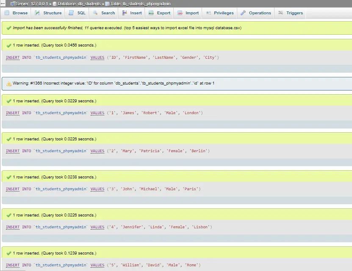Click the Database icon in breadcrumb
The image size is (352, 271).
click(x=55, y=4)
